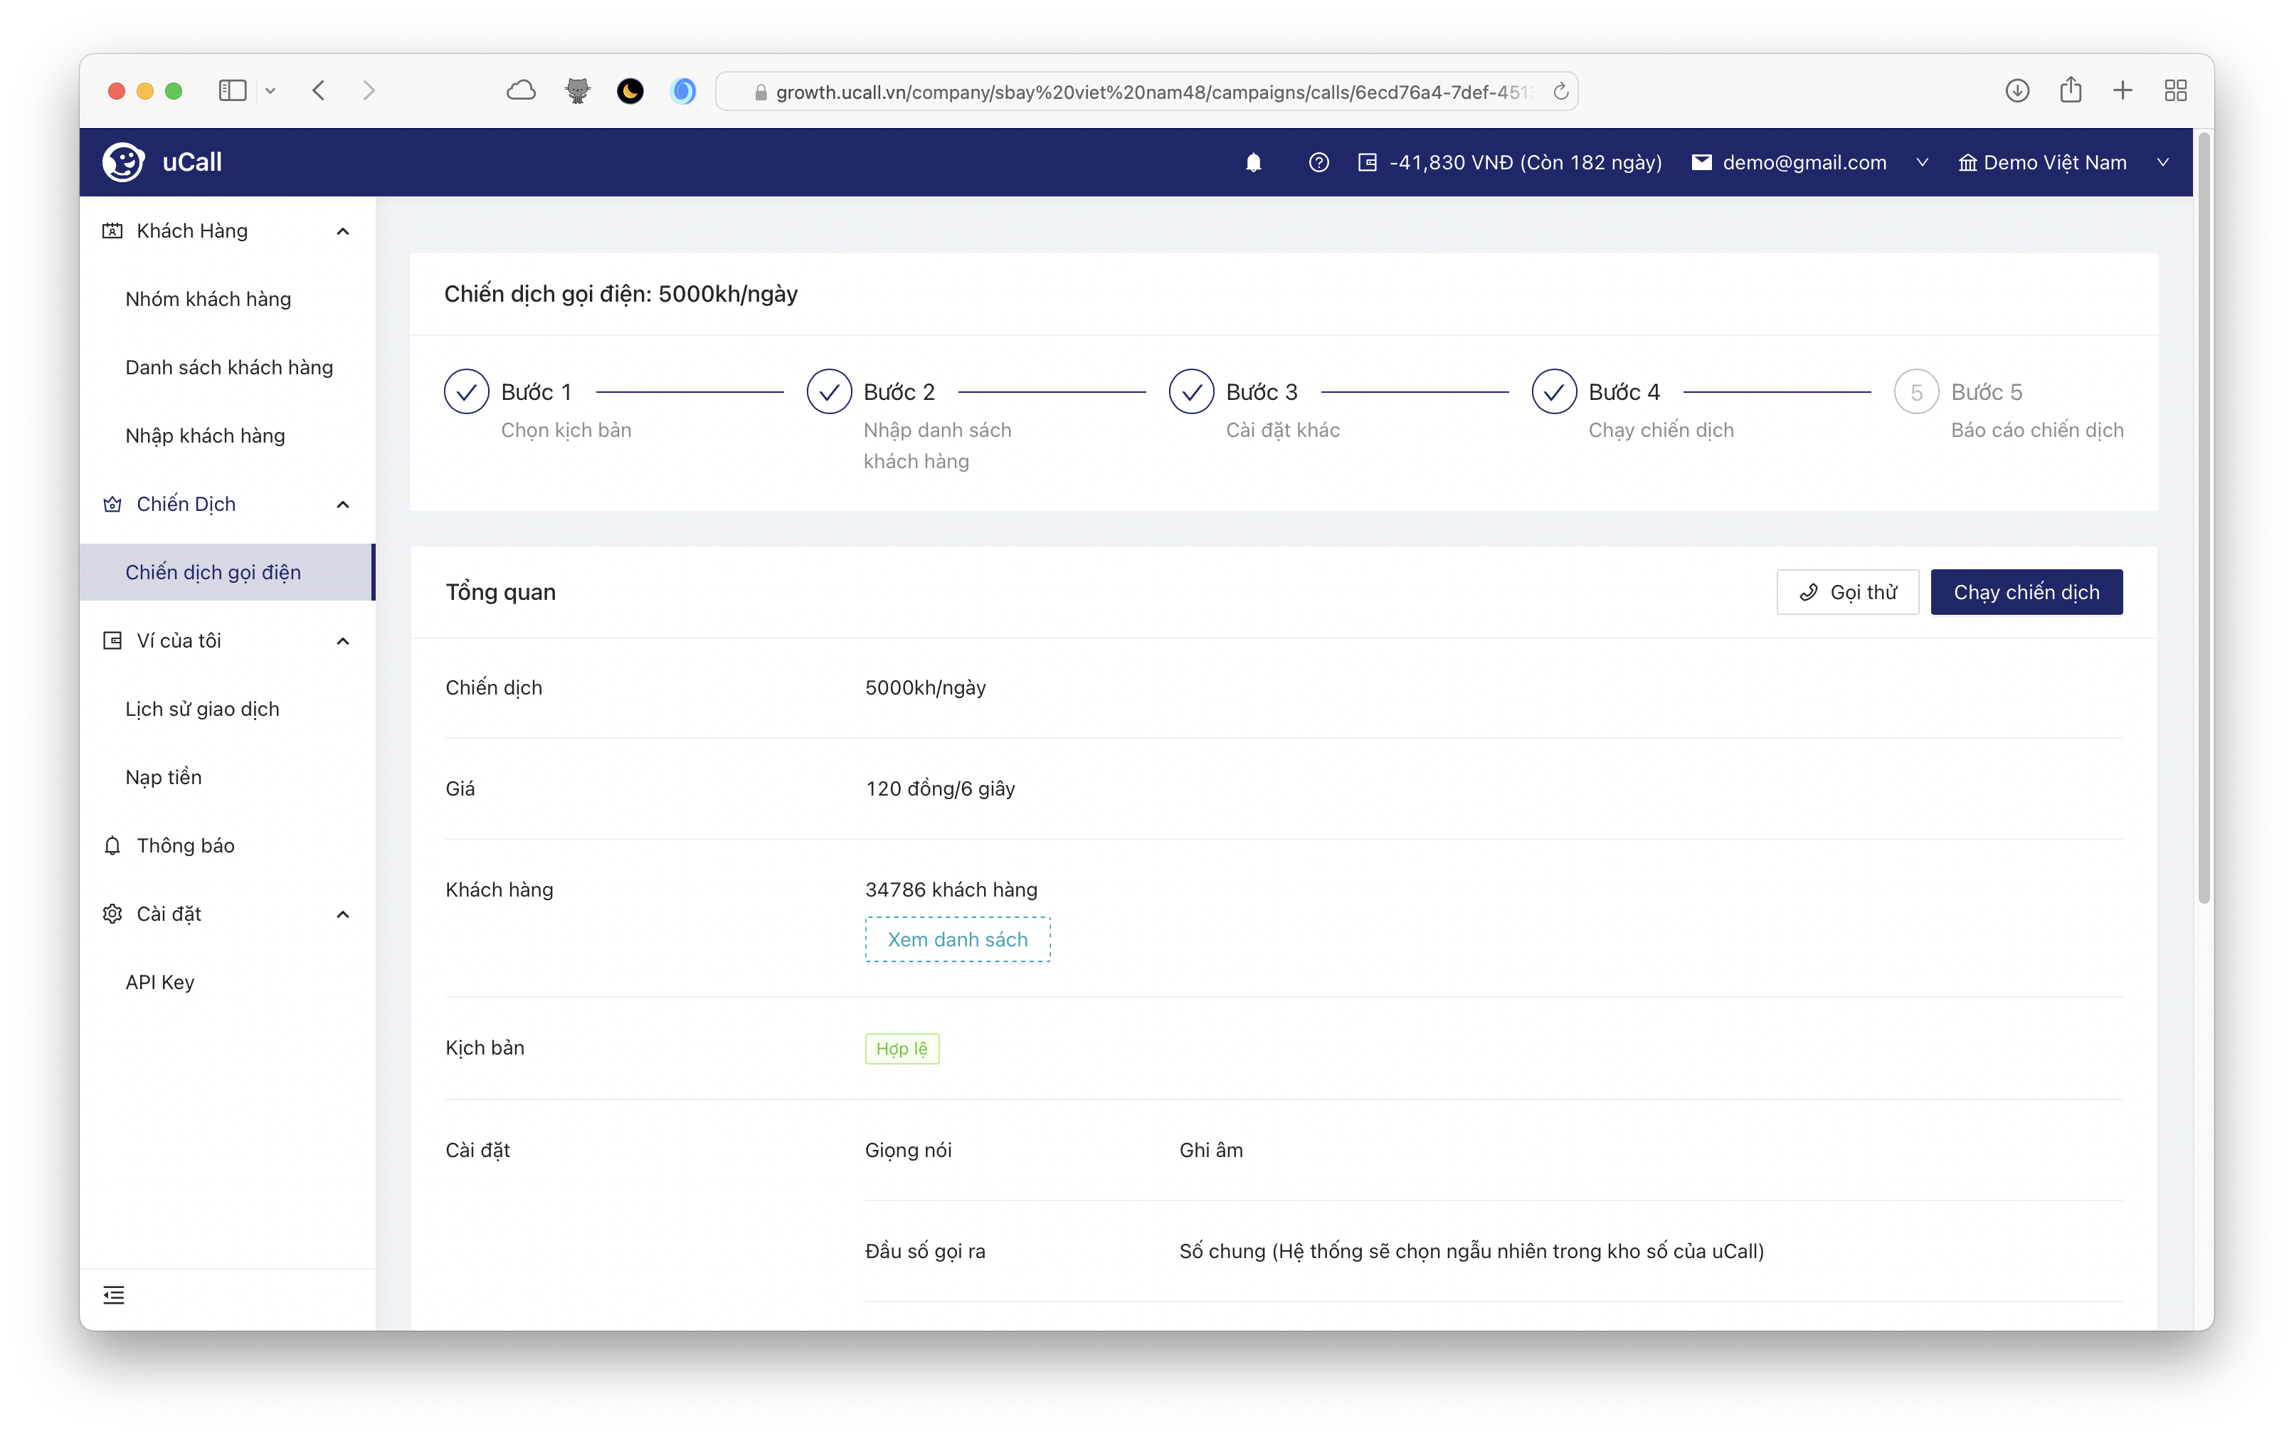Click the Chạy chiến dịch button
Viewport: 2294px width, 1436px height.
[2026, 591]
